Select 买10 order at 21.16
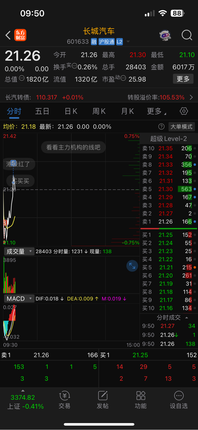Image resolution: width=198 pixels, height=430 pixels. (169, 308)
